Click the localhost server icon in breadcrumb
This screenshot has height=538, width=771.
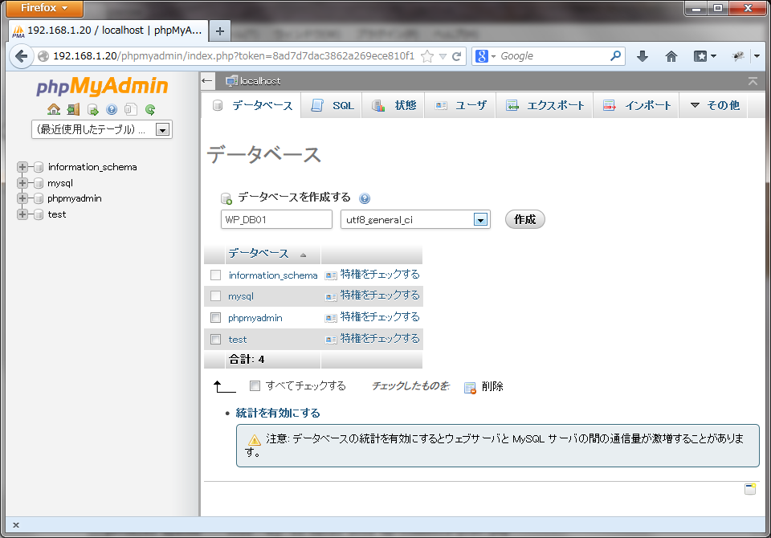[231, 81]
